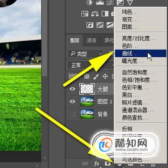Add a layer mask with the mask icon
The width and height of the screenshot is (168, 168).
[x=108, y=163]
